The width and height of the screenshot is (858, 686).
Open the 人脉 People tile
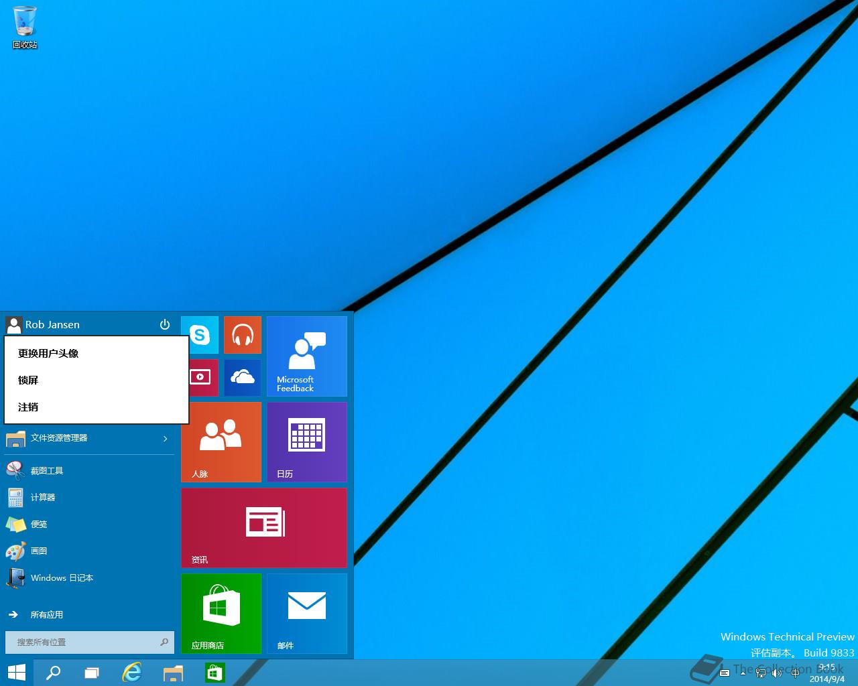221,442
